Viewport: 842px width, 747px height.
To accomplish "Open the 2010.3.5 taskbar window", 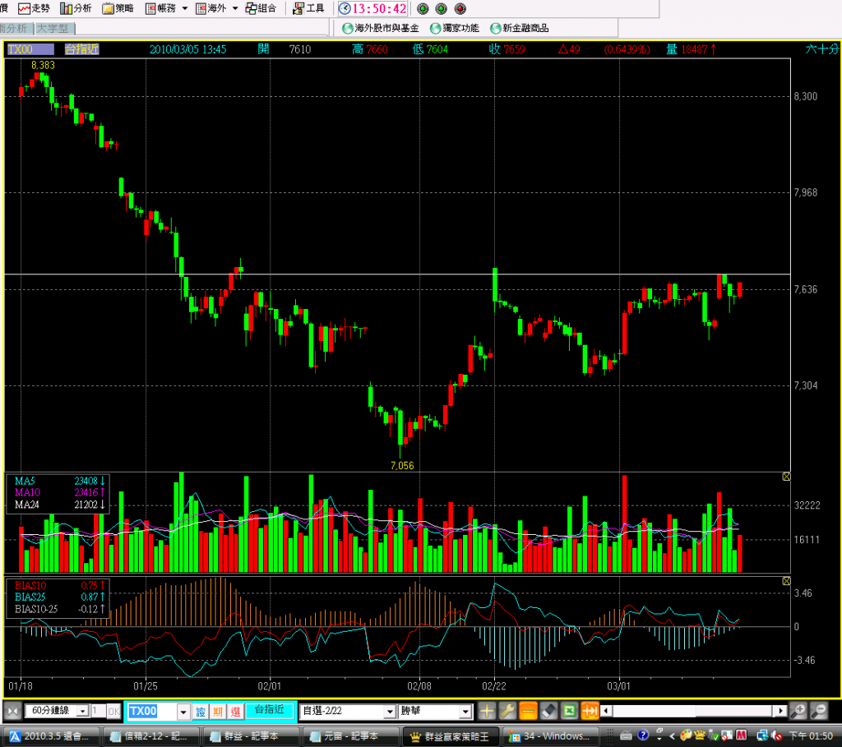I will pos(51,736).
